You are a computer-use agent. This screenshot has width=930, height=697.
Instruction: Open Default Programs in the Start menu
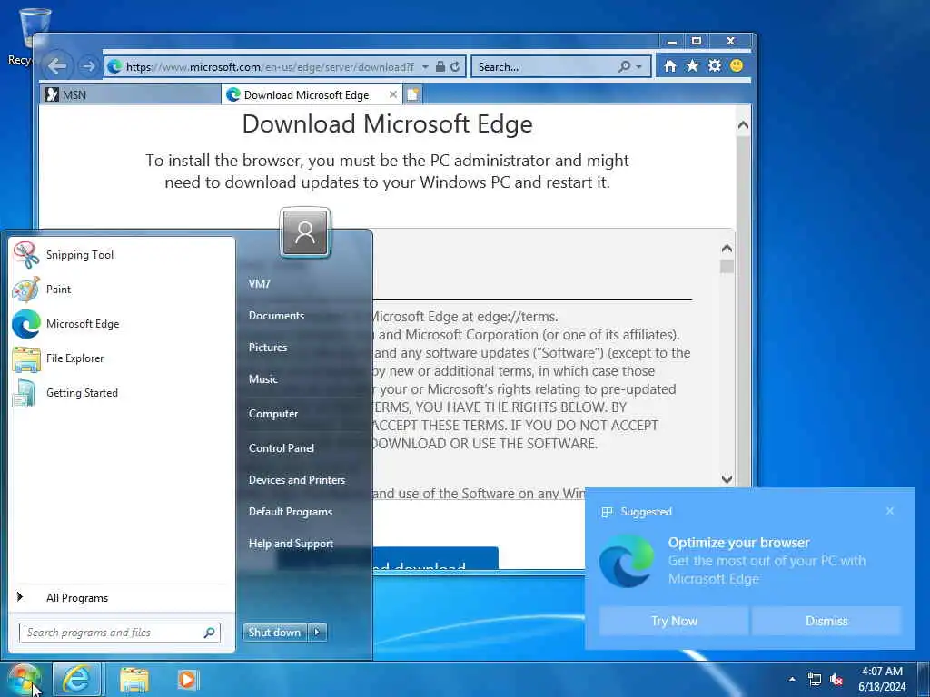[x=290, y=512]
